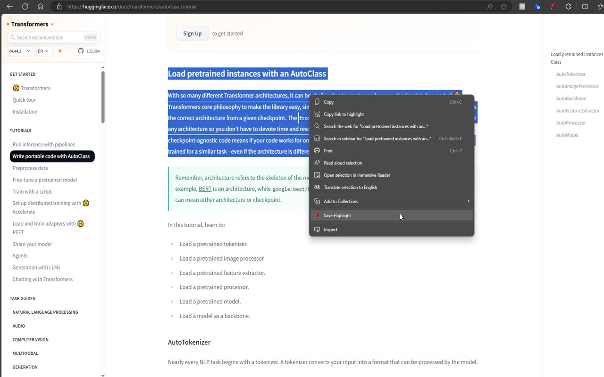604x377 pixels.
Task: Click the Translate selection icon
Action: point(317,187)
